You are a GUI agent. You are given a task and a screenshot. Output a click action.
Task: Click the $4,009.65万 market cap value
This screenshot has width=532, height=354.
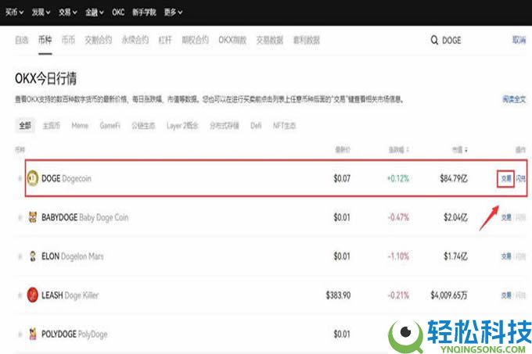(449, 295)
